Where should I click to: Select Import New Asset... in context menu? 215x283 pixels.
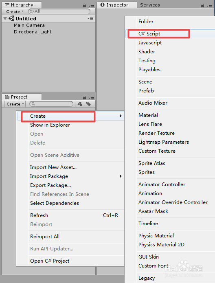coord(53,167)
